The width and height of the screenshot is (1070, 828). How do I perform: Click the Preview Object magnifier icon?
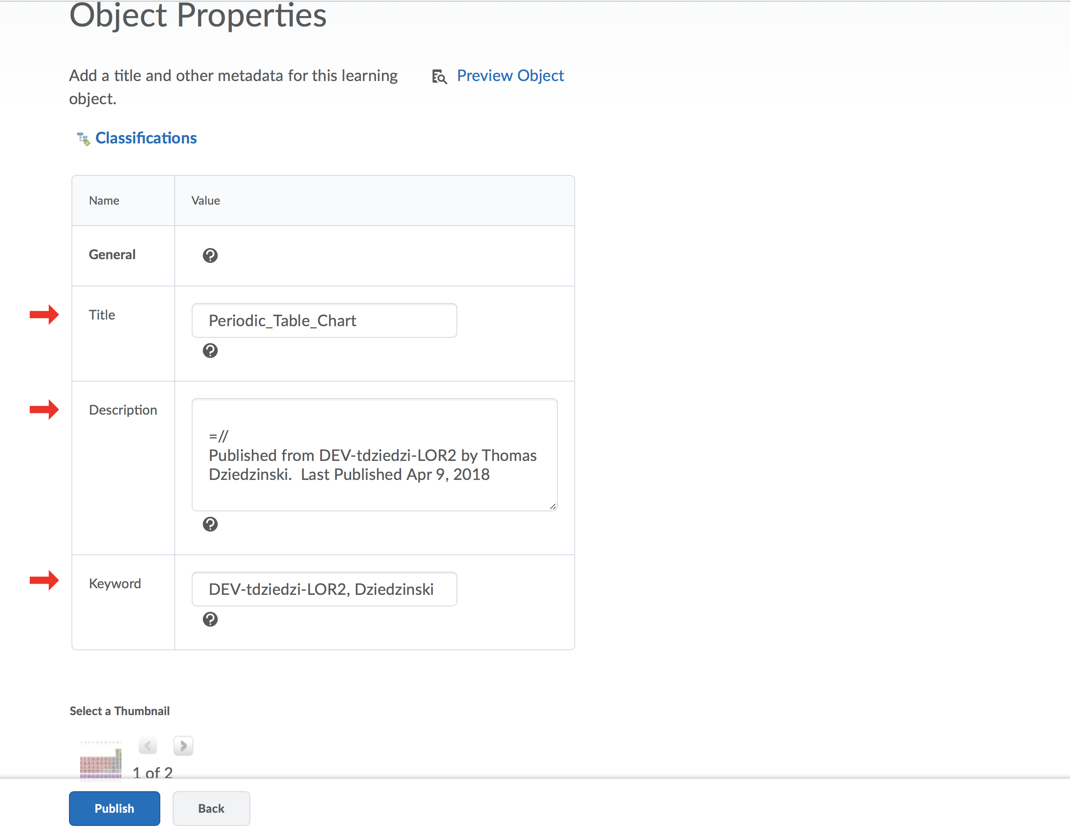click(x=439, y=76)
